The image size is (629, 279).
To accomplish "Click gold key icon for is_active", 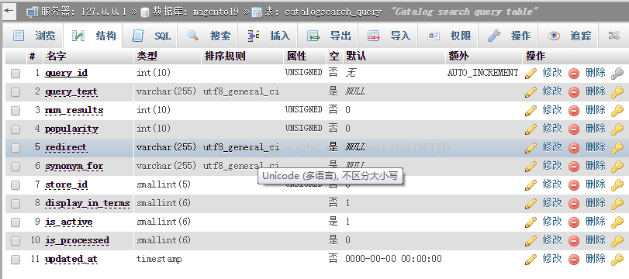I will pos(617,222).
